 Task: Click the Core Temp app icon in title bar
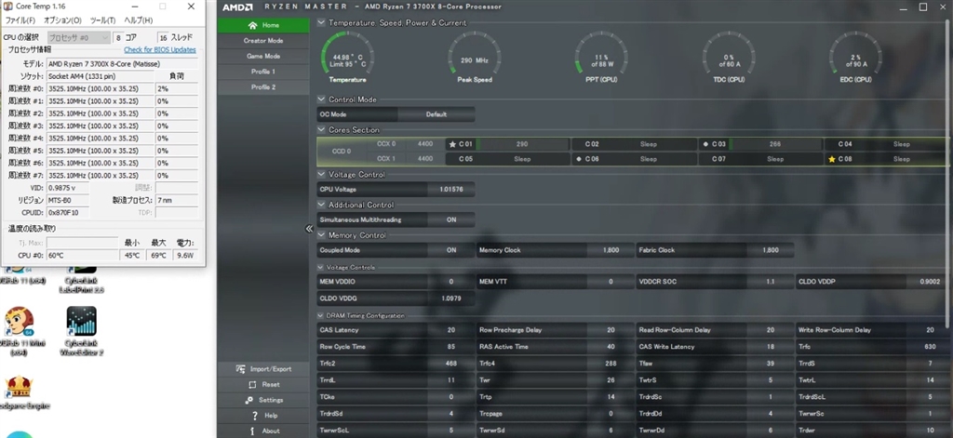point(7,7)
